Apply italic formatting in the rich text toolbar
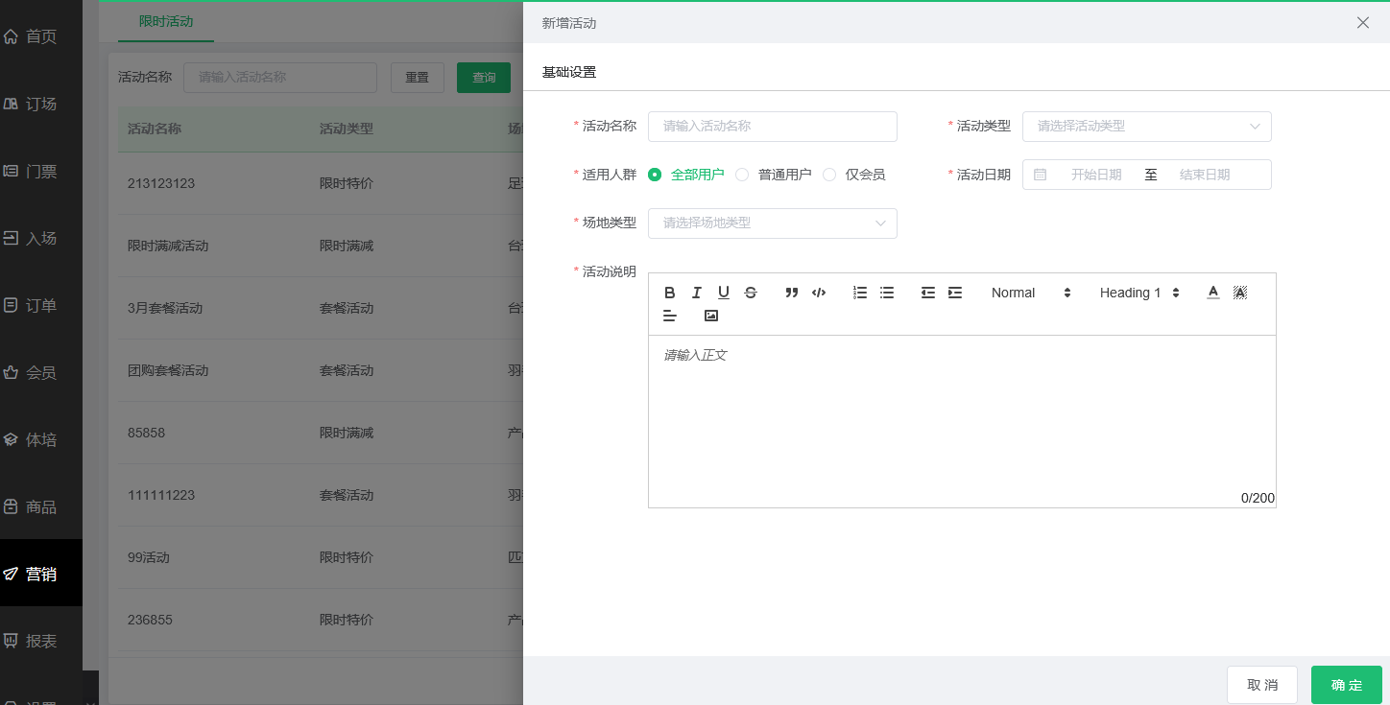This screenshot has width=1390, height=705. coord(696,293)
